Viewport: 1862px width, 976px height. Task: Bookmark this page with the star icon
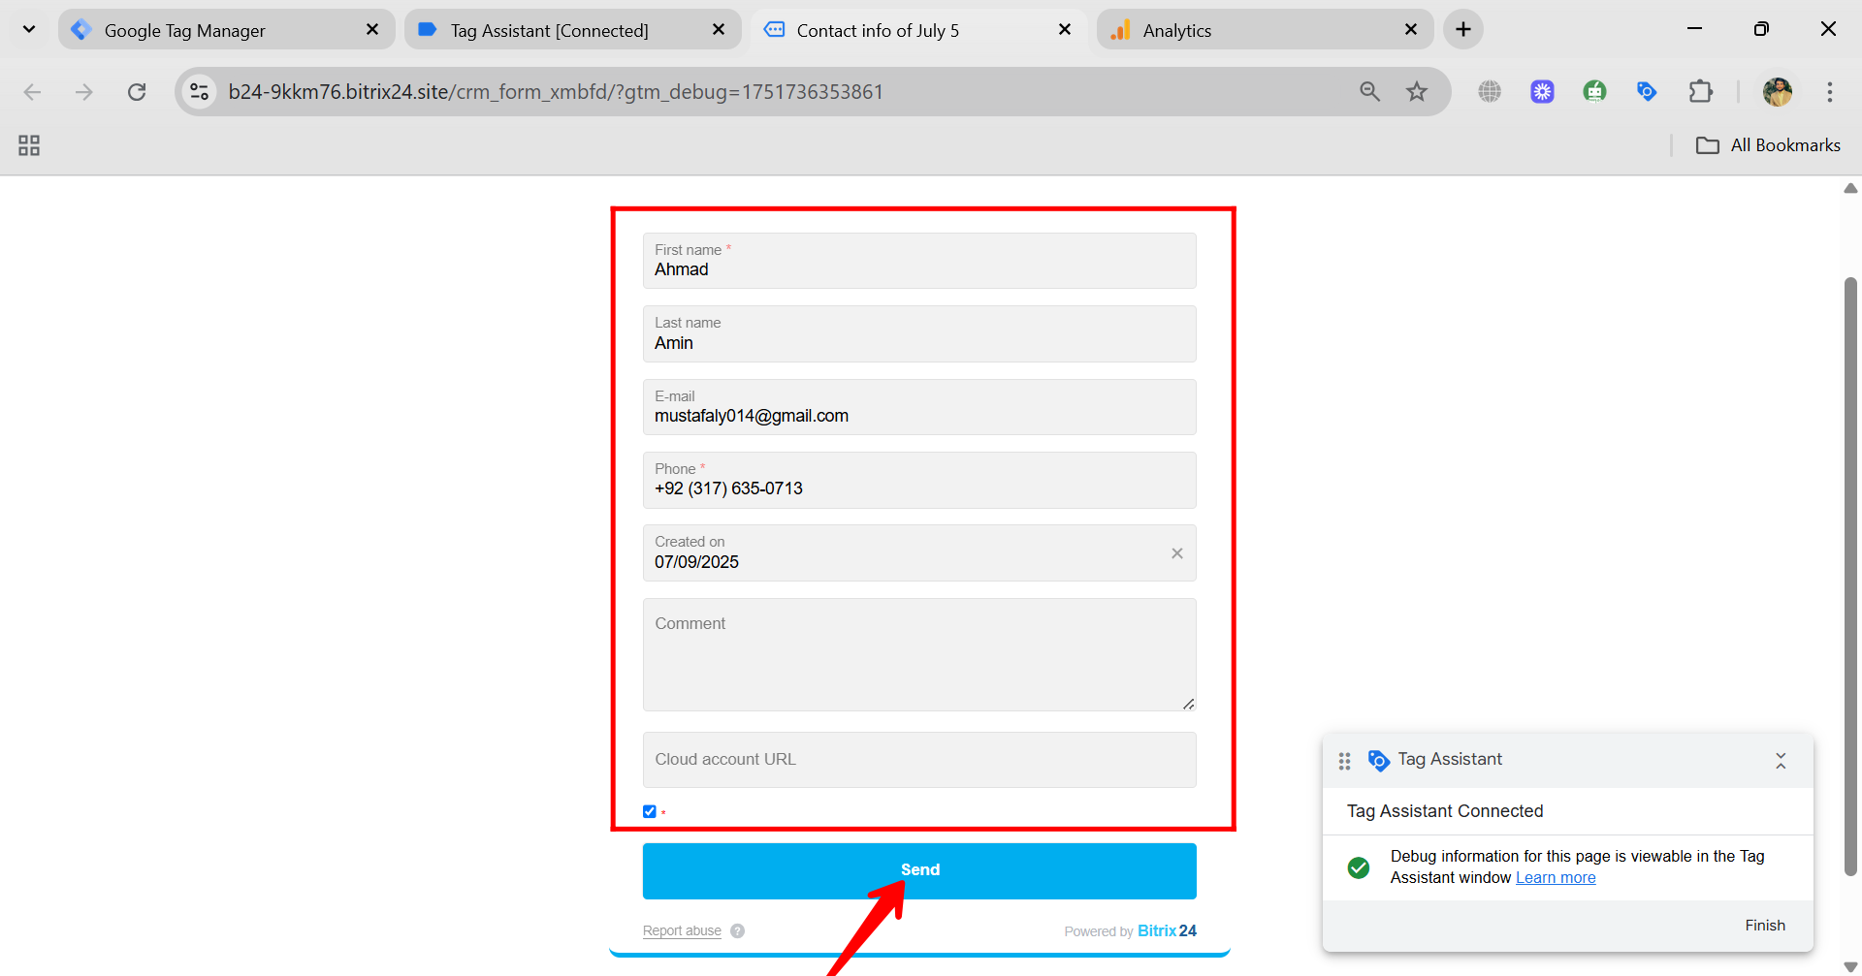click(1417, 92)
